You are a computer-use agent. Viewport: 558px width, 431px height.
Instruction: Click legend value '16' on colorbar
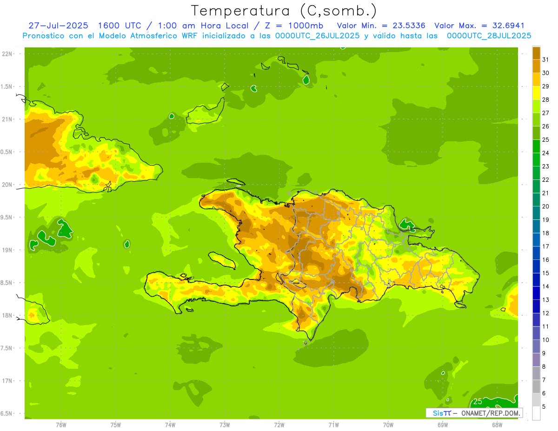546,260
